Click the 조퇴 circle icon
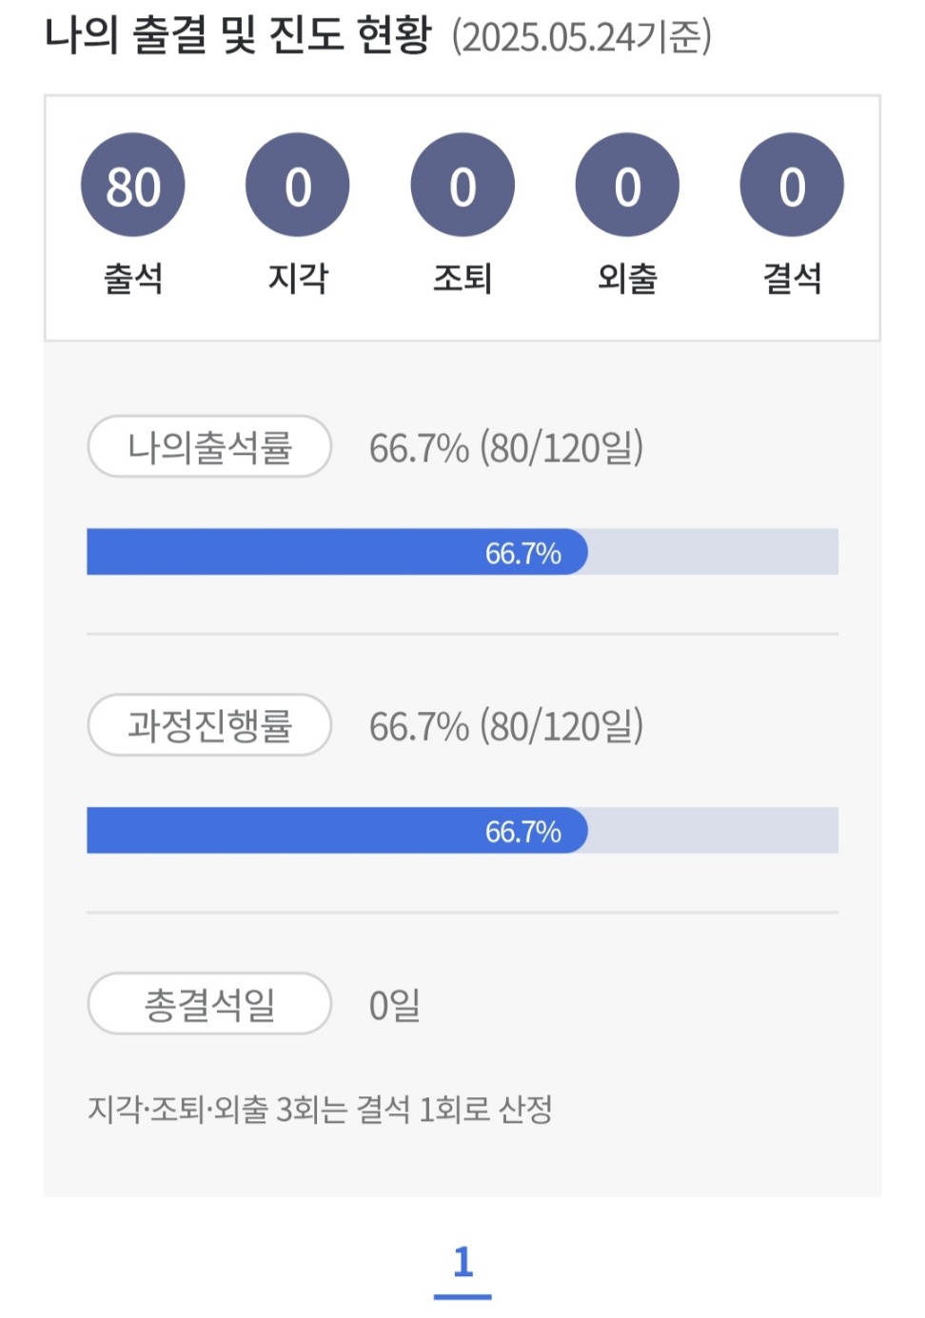This screenshot has height=1318, width=925. click(x=463, y=184)
